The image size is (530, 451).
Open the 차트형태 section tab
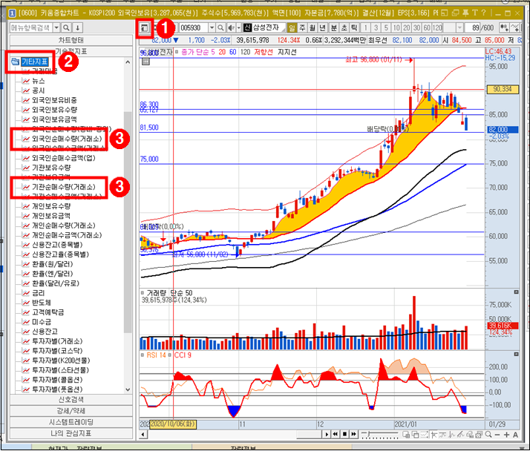click(x=71, y=40)
